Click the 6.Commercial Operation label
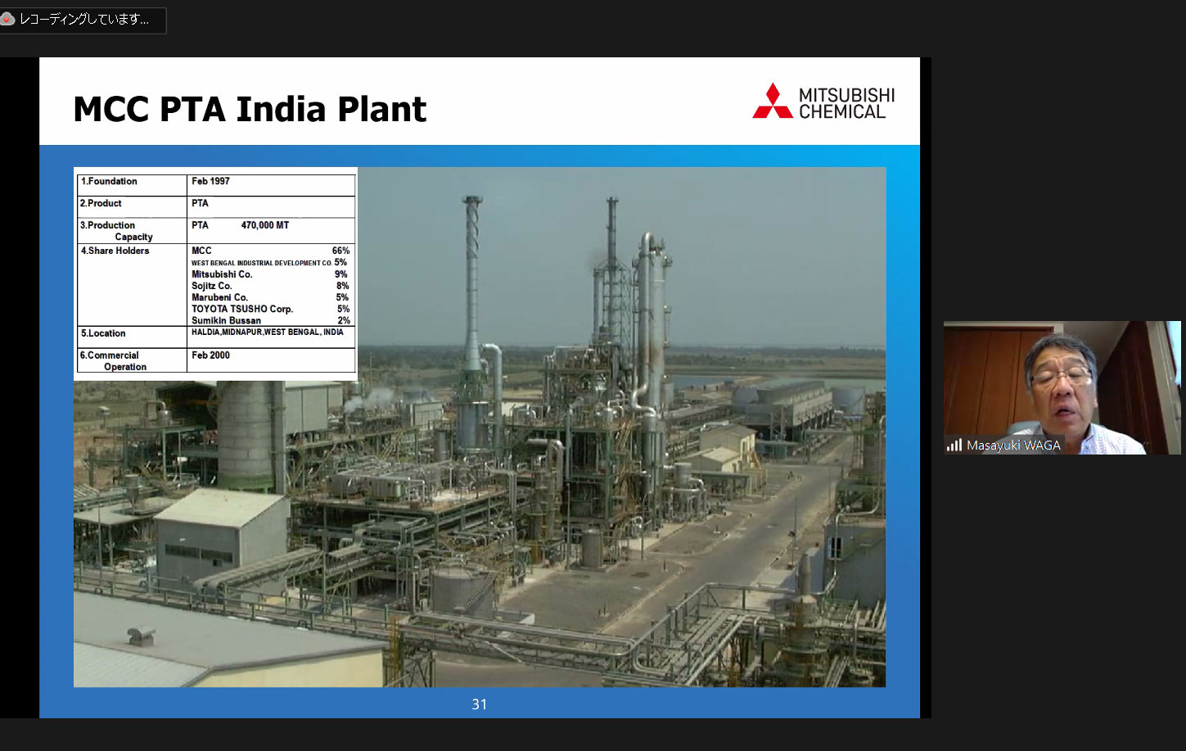1186x751 pixels. click(113, 361)
